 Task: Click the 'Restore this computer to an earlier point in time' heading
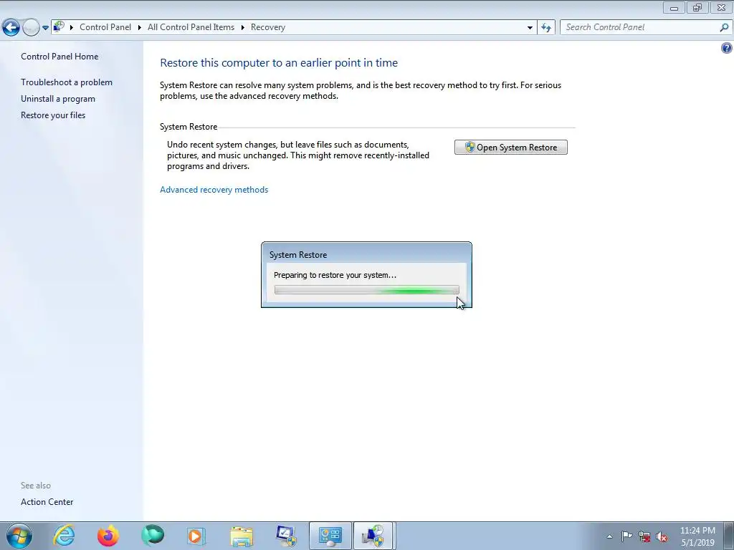[x=279, y=63]
